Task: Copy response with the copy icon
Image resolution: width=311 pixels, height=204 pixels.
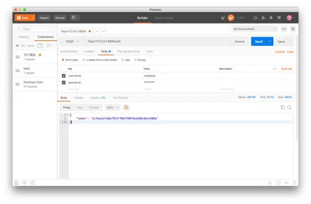Action: coord(282,107)
